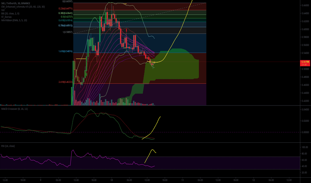The image size is (311, 183).
Task: Click date label 11 on time axis
Action: 183,180
